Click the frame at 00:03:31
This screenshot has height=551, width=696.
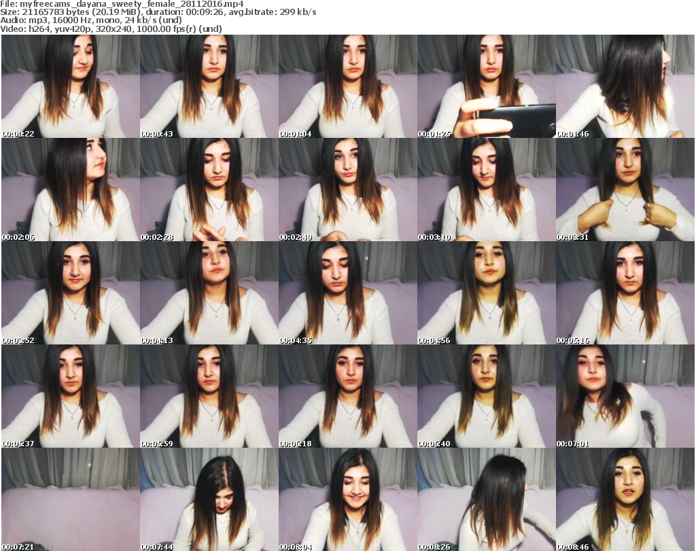625,190
